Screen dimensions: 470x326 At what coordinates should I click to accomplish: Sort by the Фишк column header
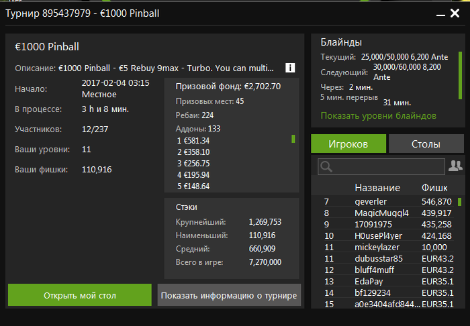click(x=434, y=188)
